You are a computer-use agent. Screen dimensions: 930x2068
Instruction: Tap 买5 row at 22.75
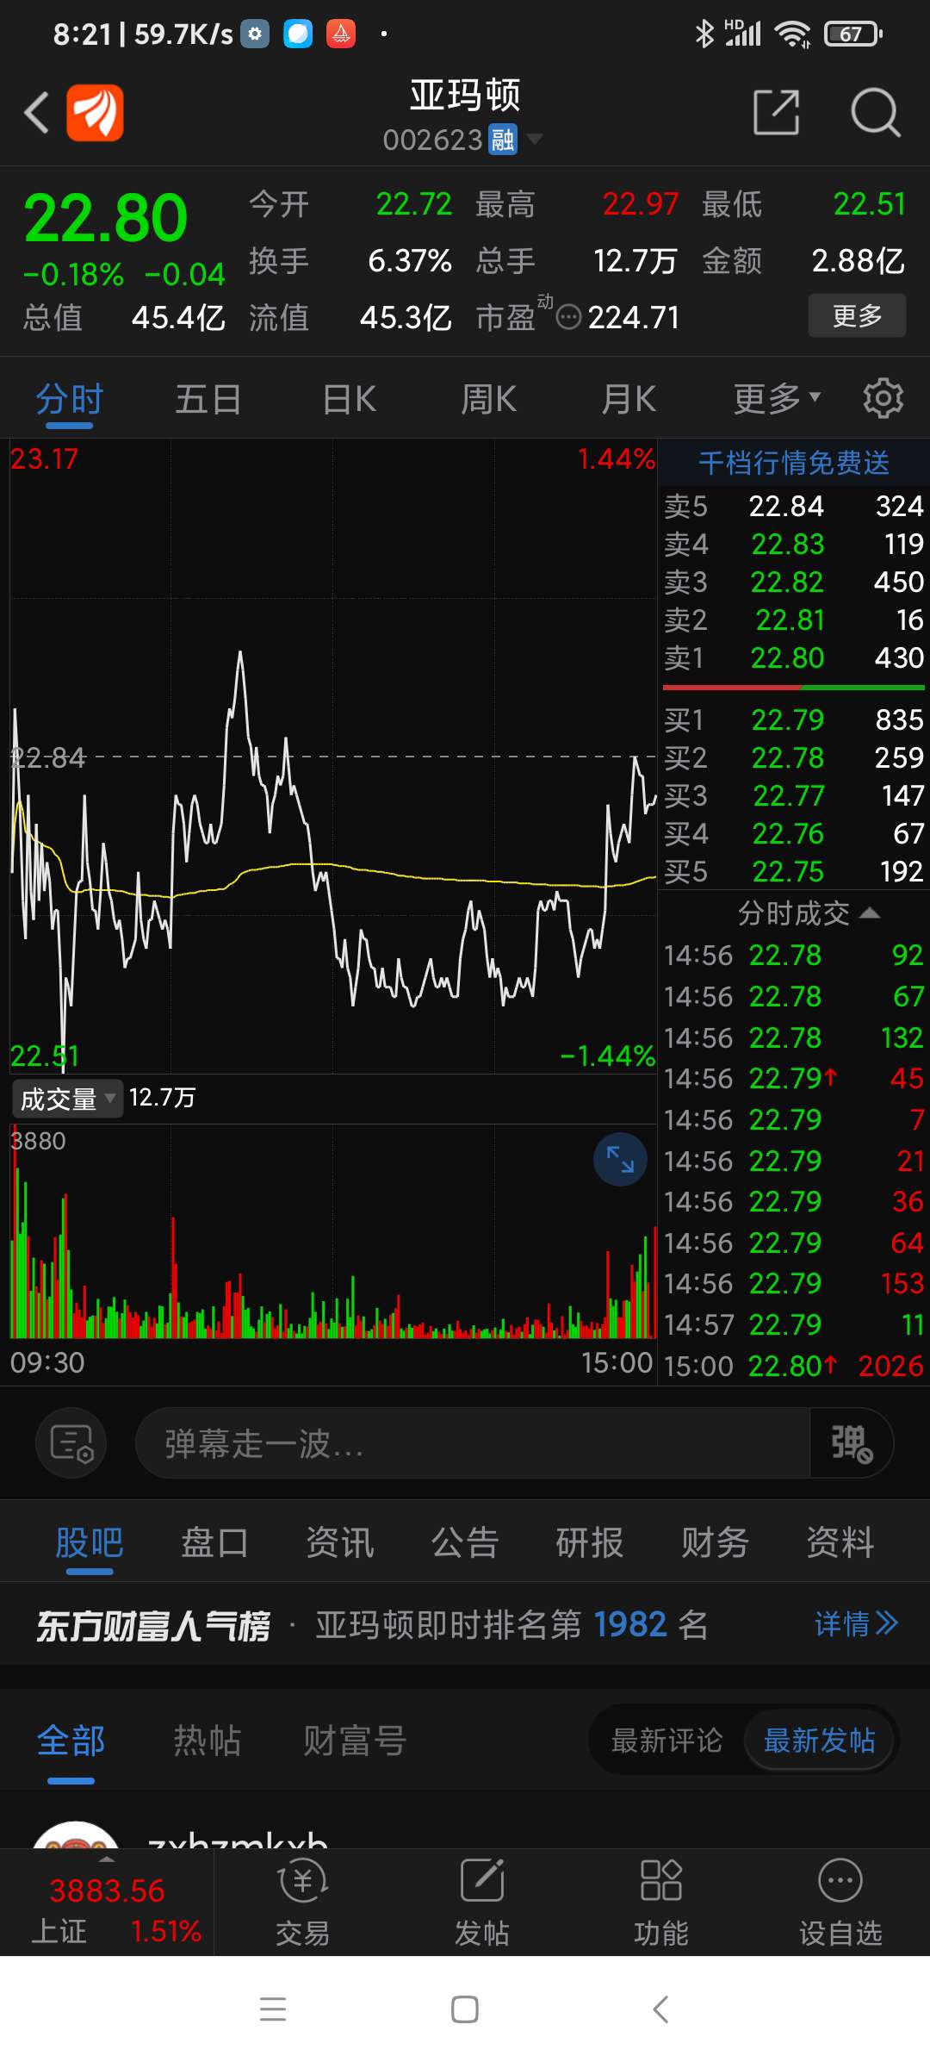pos(794,871)
